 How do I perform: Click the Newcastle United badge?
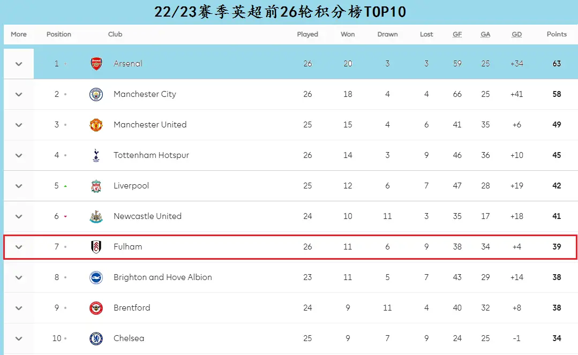point(96,217)
